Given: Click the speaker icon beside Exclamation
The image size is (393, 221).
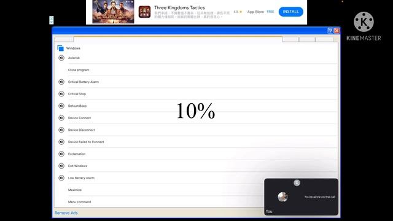Looking at the screenshot, I should click(61, 154).
